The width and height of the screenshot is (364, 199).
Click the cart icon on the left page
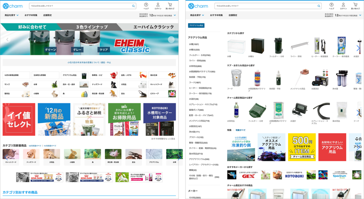tap(170, 6)
